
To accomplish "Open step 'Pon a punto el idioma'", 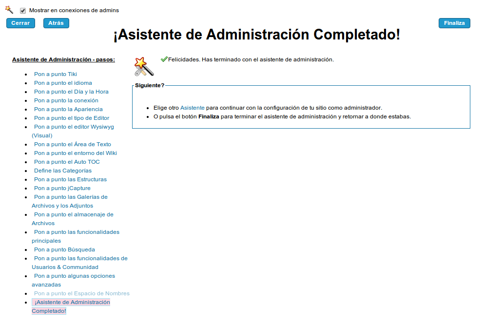I will pyautogui.click(x=63, y=83).
